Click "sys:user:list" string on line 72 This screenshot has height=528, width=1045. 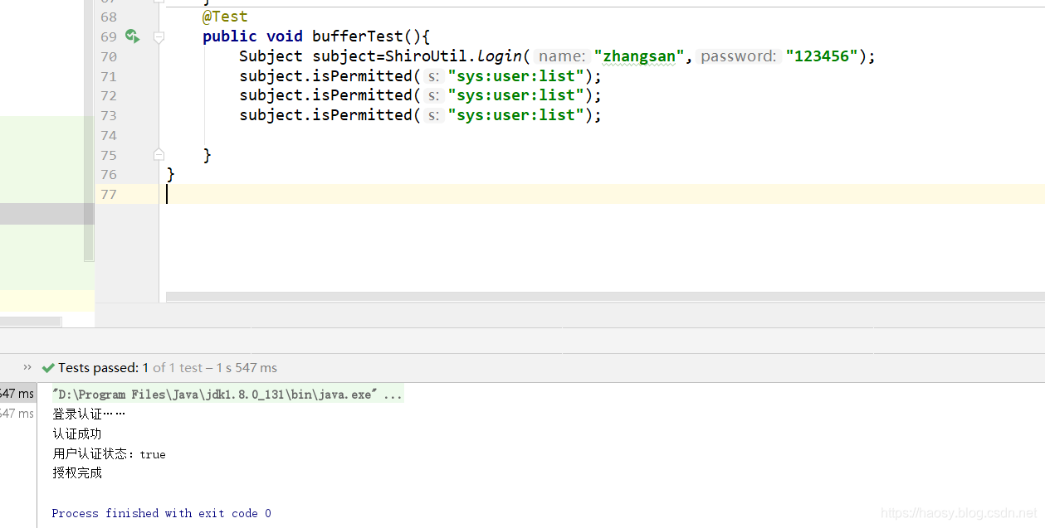[515, 95]
